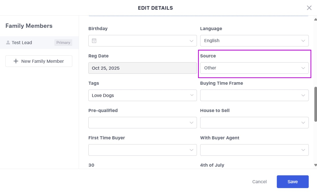The height and width of the screenshot is (194, 317).
Task: Click the calendar icon in Birthday field
Action: [94, 41]
